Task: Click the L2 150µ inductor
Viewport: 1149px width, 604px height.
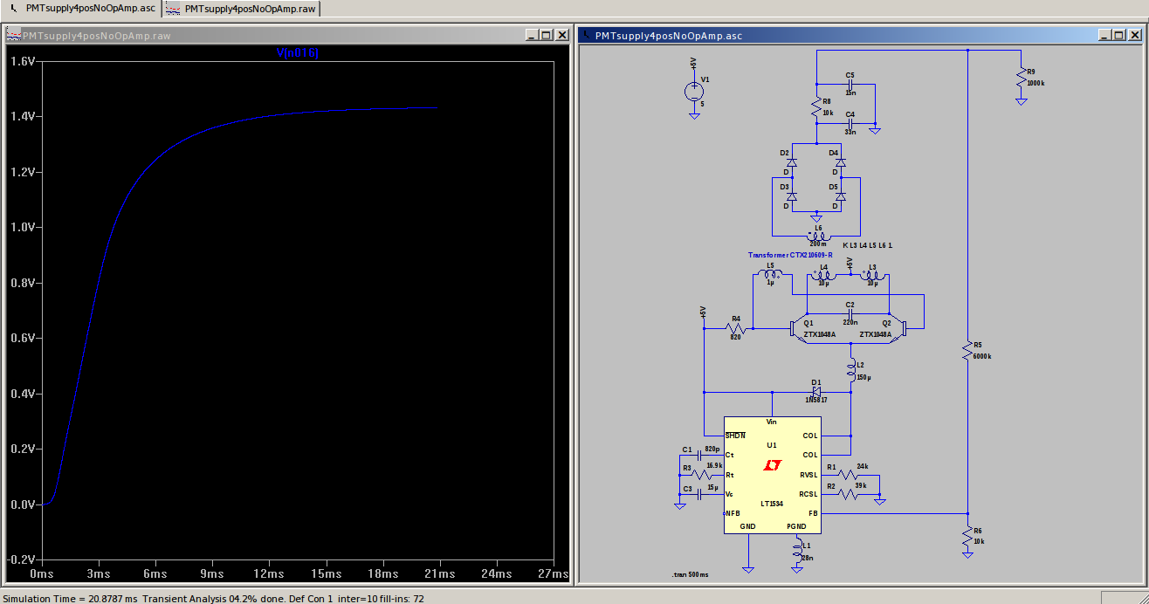Action: point(851,370)
